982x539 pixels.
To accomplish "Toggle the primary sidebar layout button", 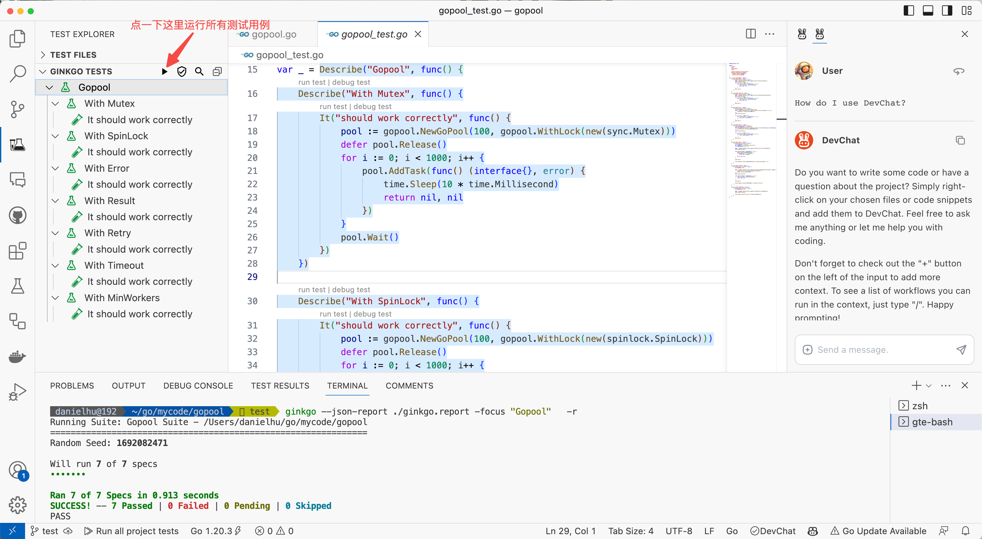I will (909, 11).
